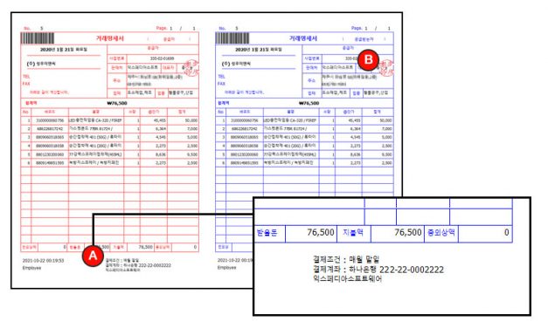The width and height of the screenshot is (548, 328).
Task: Click 76,500 next to 받을돈 in callout
Action: [x=321, y=232]
